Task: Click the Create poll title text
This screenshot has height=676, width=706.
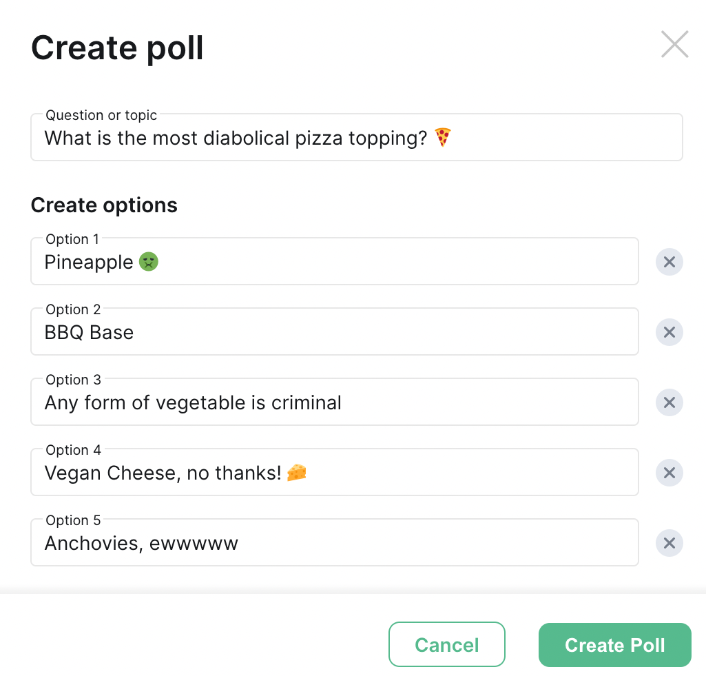Action: 117,48
